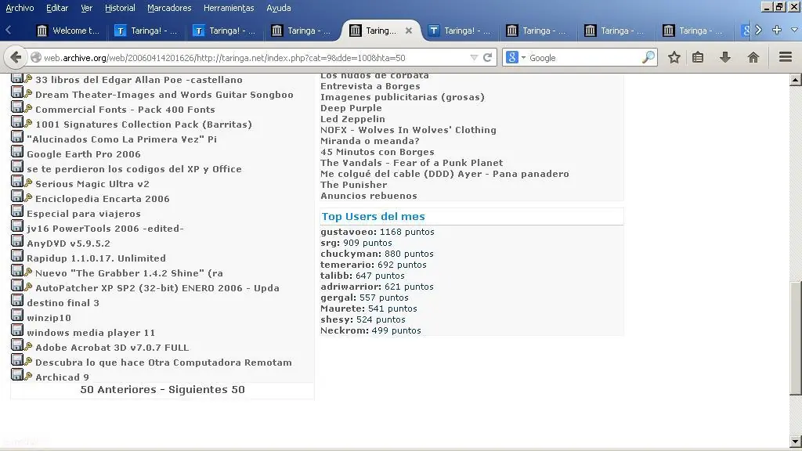802x451 pixels.
Task: Open NOFX - Wolves In Wolves' Clothing
Action: coord(408,130)
